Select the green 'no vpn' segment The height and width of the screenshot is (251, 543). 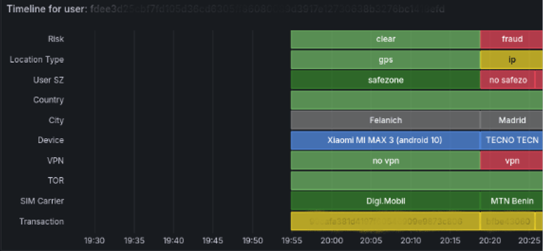(385, 160)
